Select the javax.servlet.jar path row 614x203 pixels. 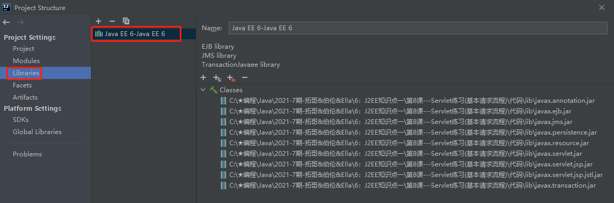point(405,153)
